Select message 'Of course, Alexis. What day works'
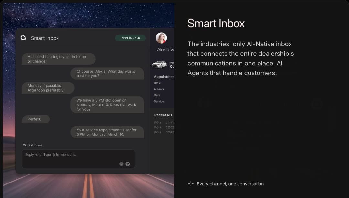 point(107,74)
